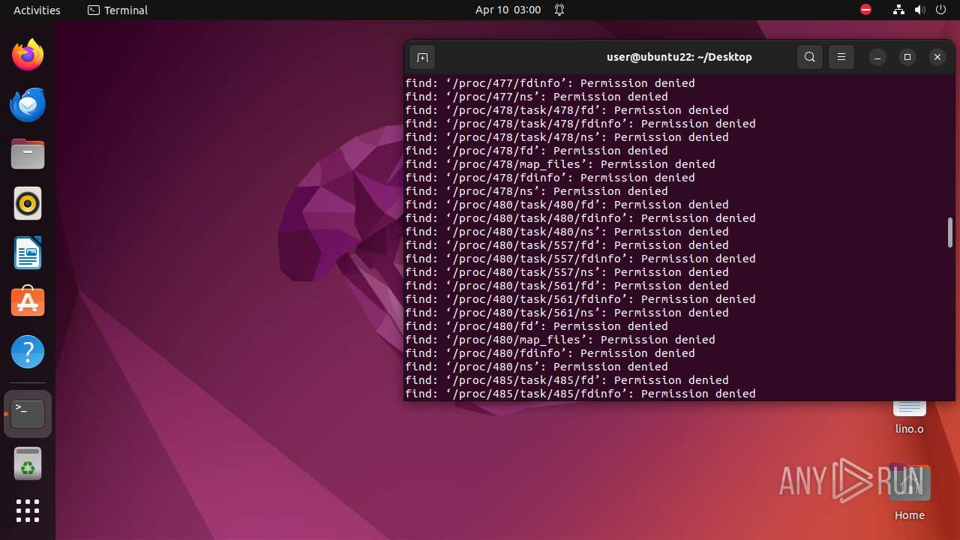Image resolution: width=960 pixels, height=540 pixels.
Task: Open the Terminal hamburger menu
Action: pos(841,57)
